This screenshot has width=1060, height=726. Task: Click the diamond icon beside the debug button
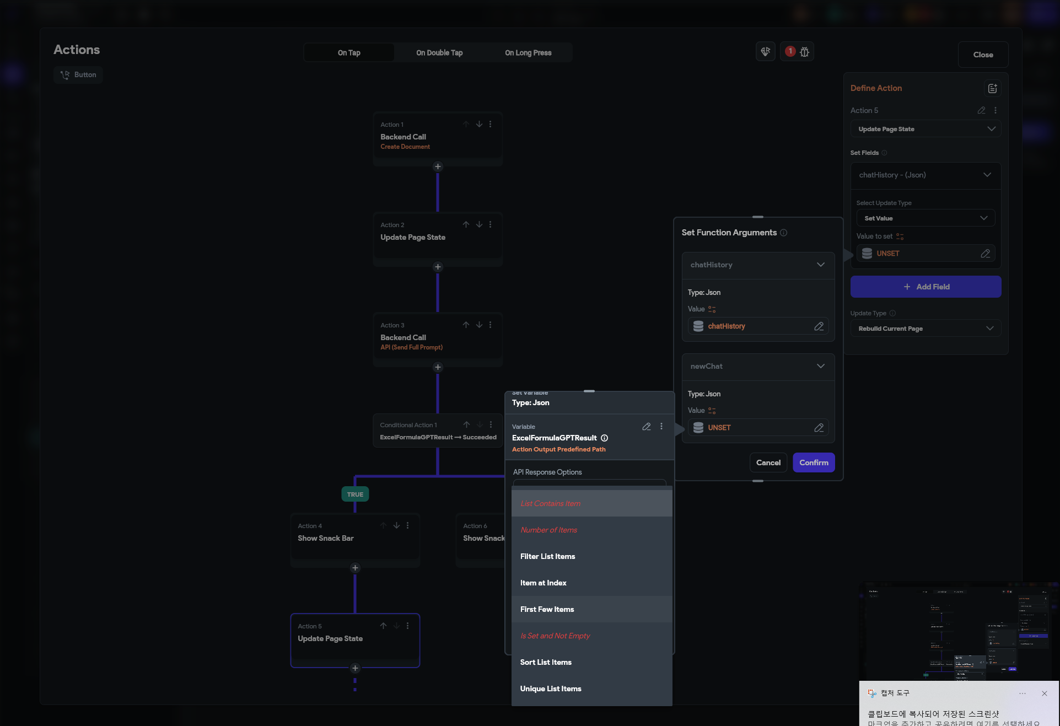[766, 52]
